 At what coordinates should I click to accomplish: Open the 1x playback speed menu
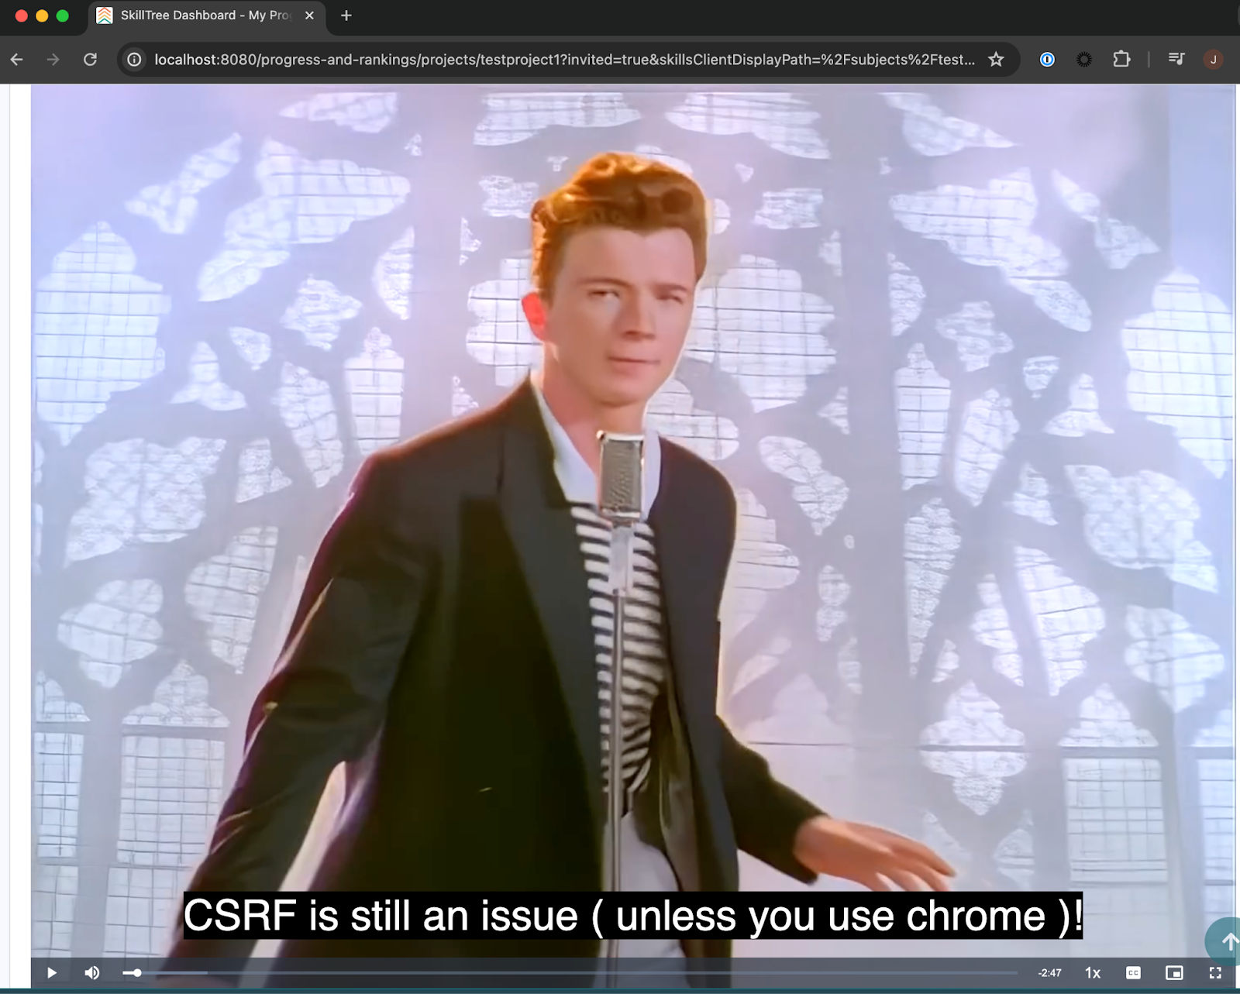click(x=1093, y=972)
